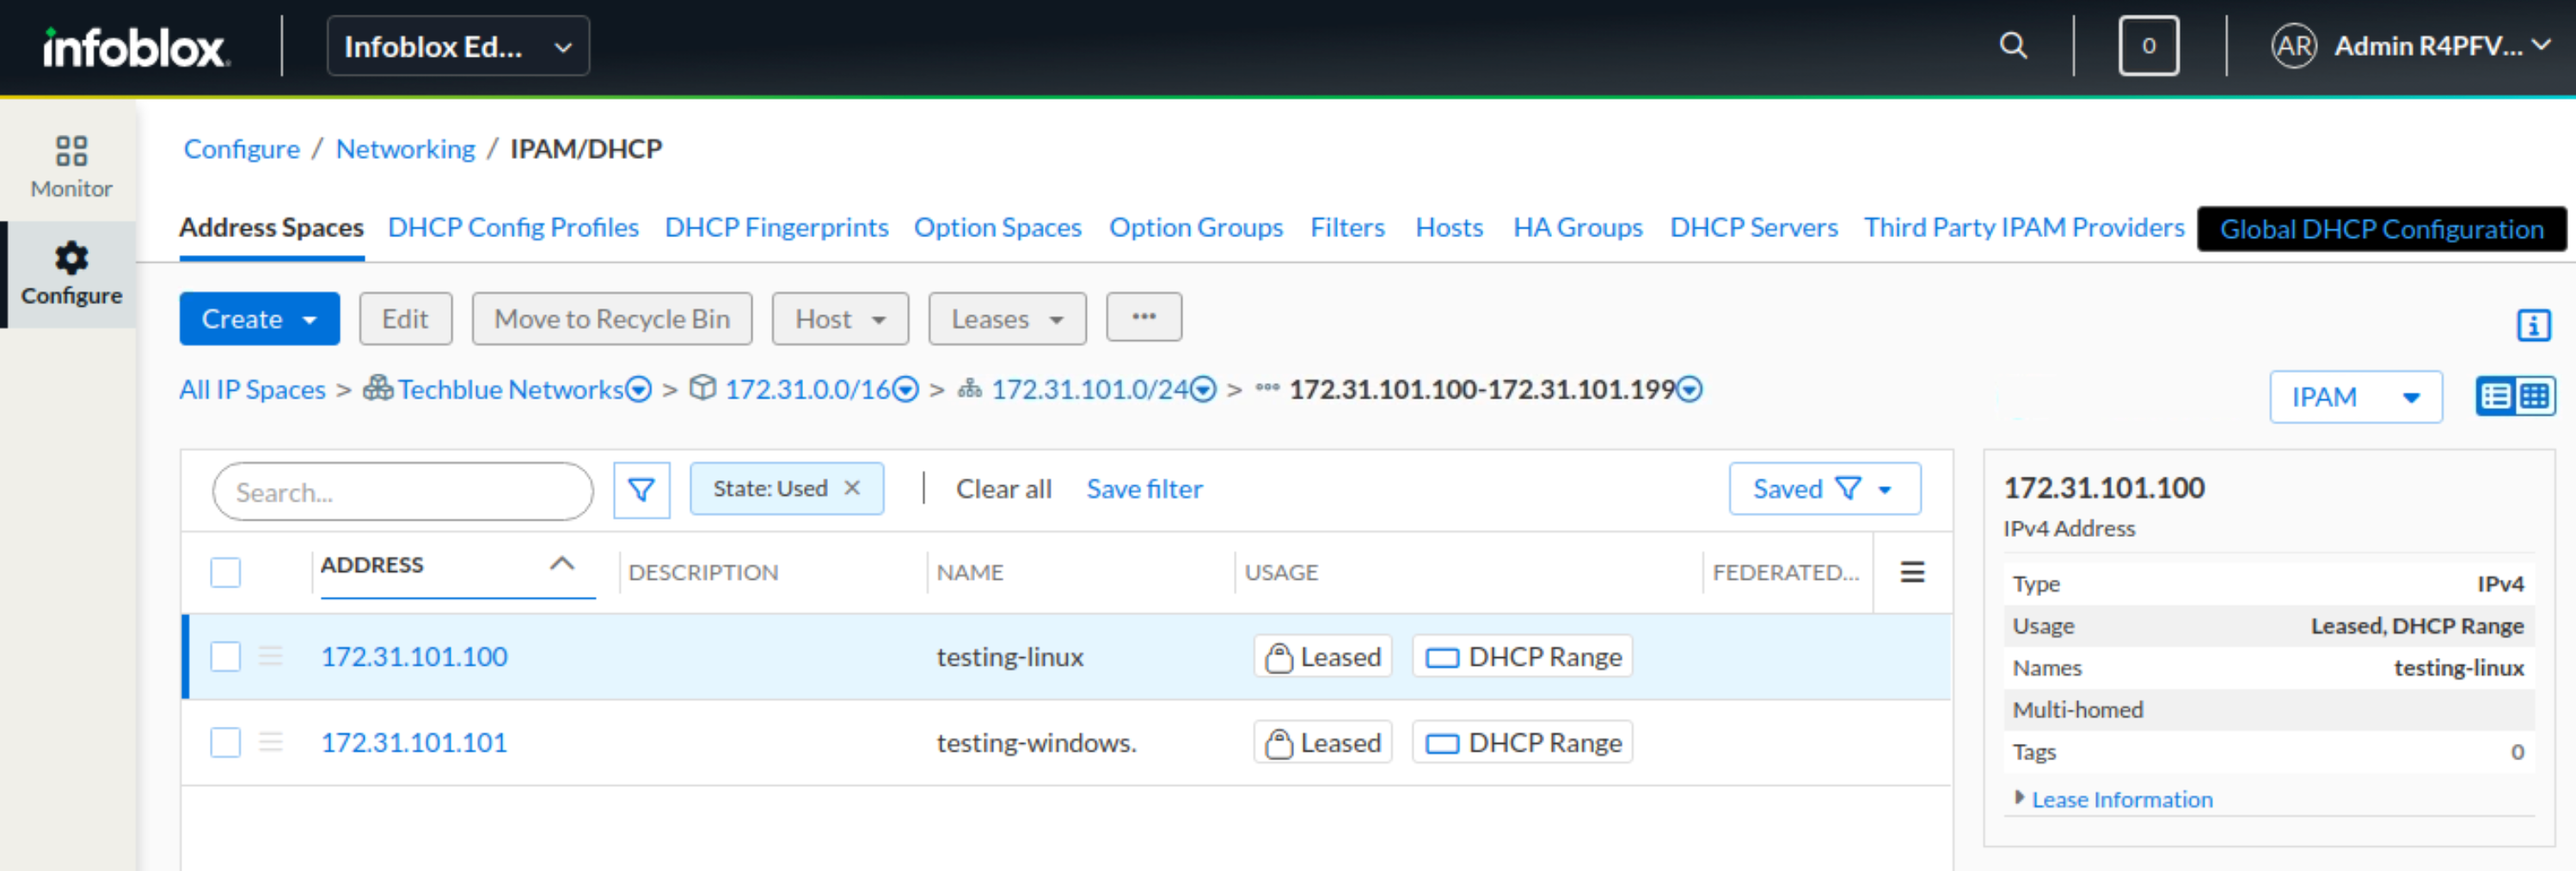Switch to the list view icon
This screenshot has width=2576, height=871.
(x=2495, y=397)
